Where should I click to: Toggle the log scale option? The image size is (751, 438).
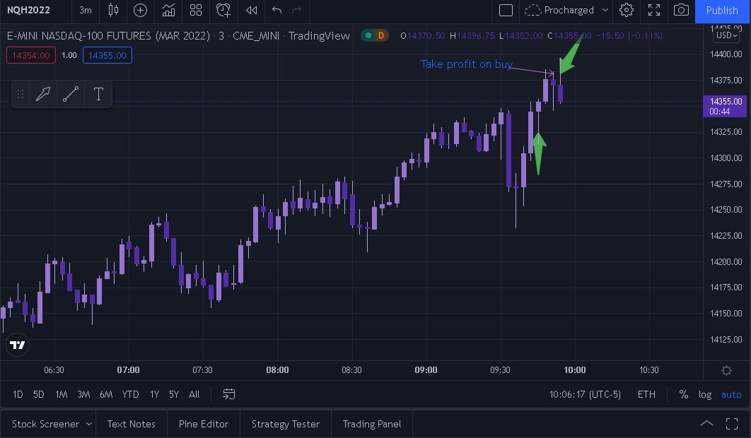click(x=705, y=394)
